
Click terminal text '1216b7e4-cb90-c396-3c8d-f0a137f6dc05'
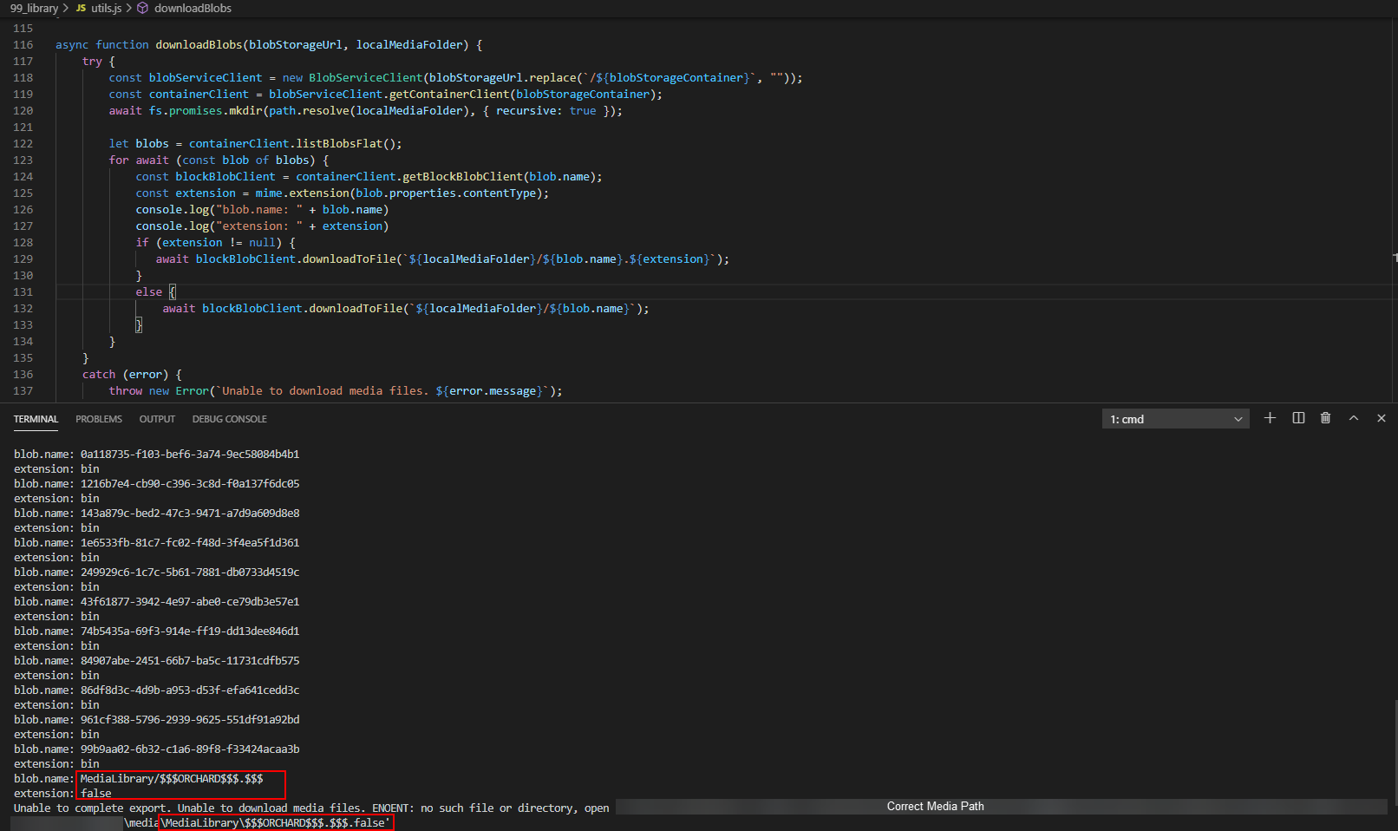point(190,484)
